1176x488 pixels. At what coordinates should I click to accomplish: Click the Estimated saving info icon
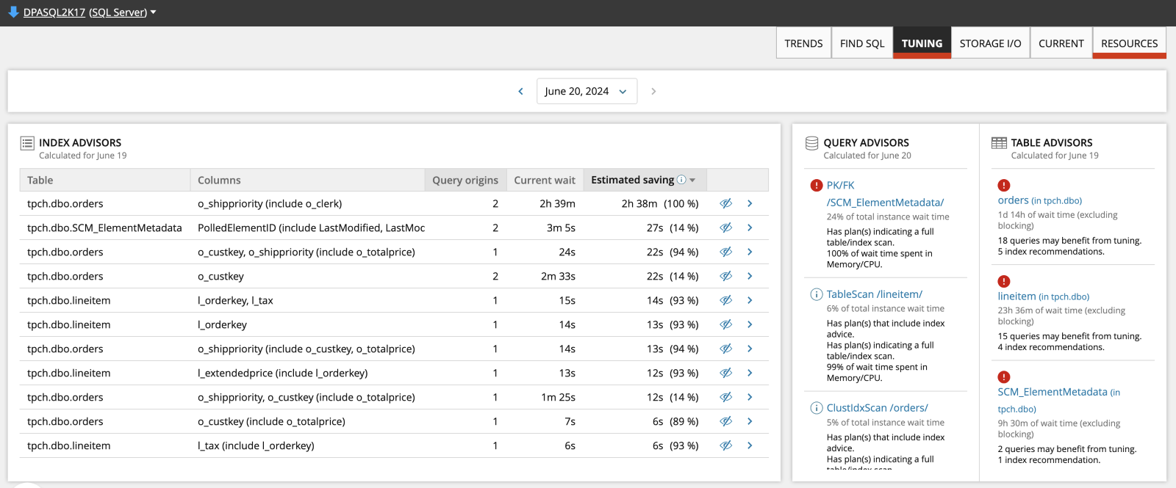[x=681, y=180]
